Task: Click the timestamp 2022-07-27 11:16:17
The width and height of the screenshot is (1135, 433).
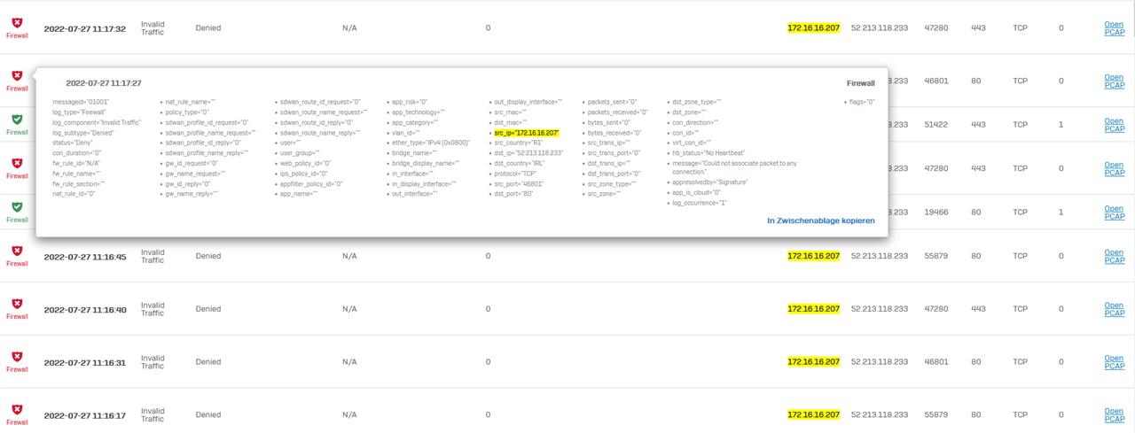Action: tap(85, 414)
